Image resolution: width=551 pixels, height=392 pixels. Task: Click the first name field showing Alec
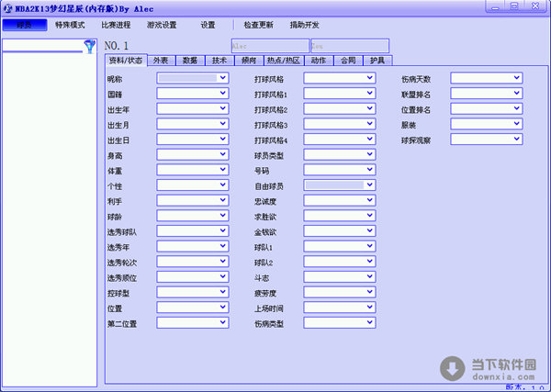coord(270,46)
